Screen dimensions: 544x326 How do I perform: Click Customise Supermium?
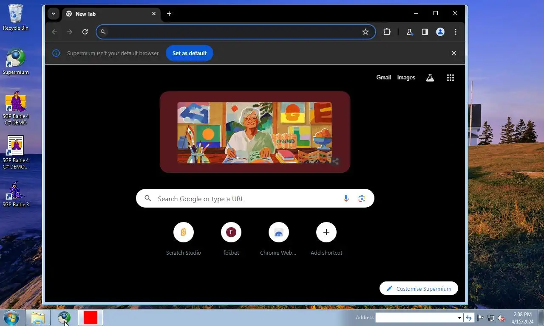click(x=419, y=289)
